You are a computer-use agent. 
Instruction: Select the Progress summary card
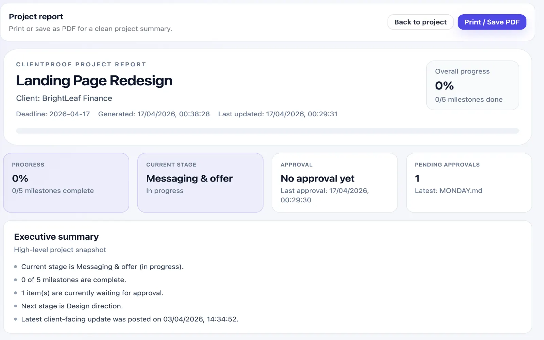[x=66, y=183]
